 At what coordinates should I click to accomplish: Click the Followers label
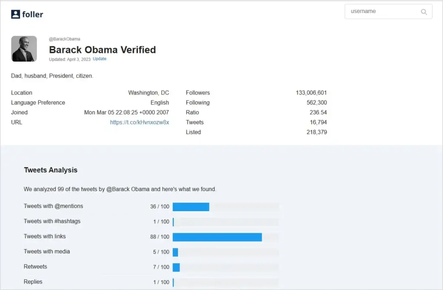click(198, 93)
